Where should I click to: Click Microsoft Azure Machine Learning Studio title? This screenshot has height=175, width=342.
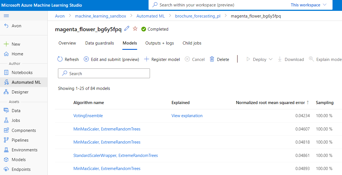(42, 5)
